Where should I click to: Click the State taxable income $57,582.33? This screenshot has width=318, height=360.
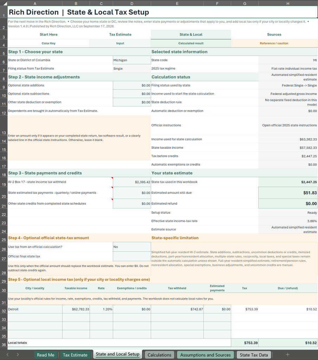288,148
